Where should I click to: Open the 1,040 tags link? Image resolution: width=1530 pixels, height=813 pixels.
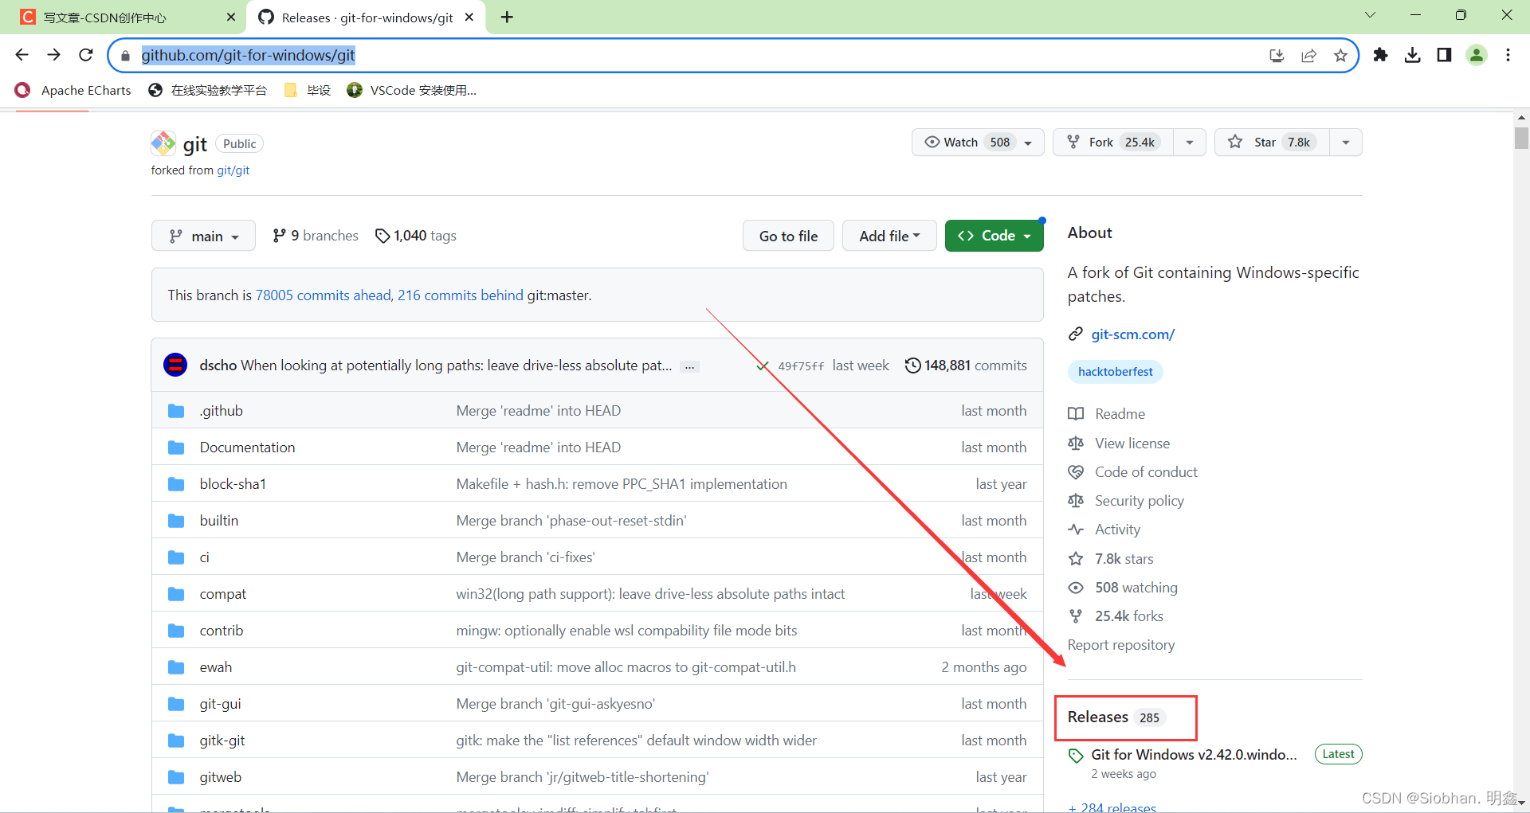(x=416, y=236)
